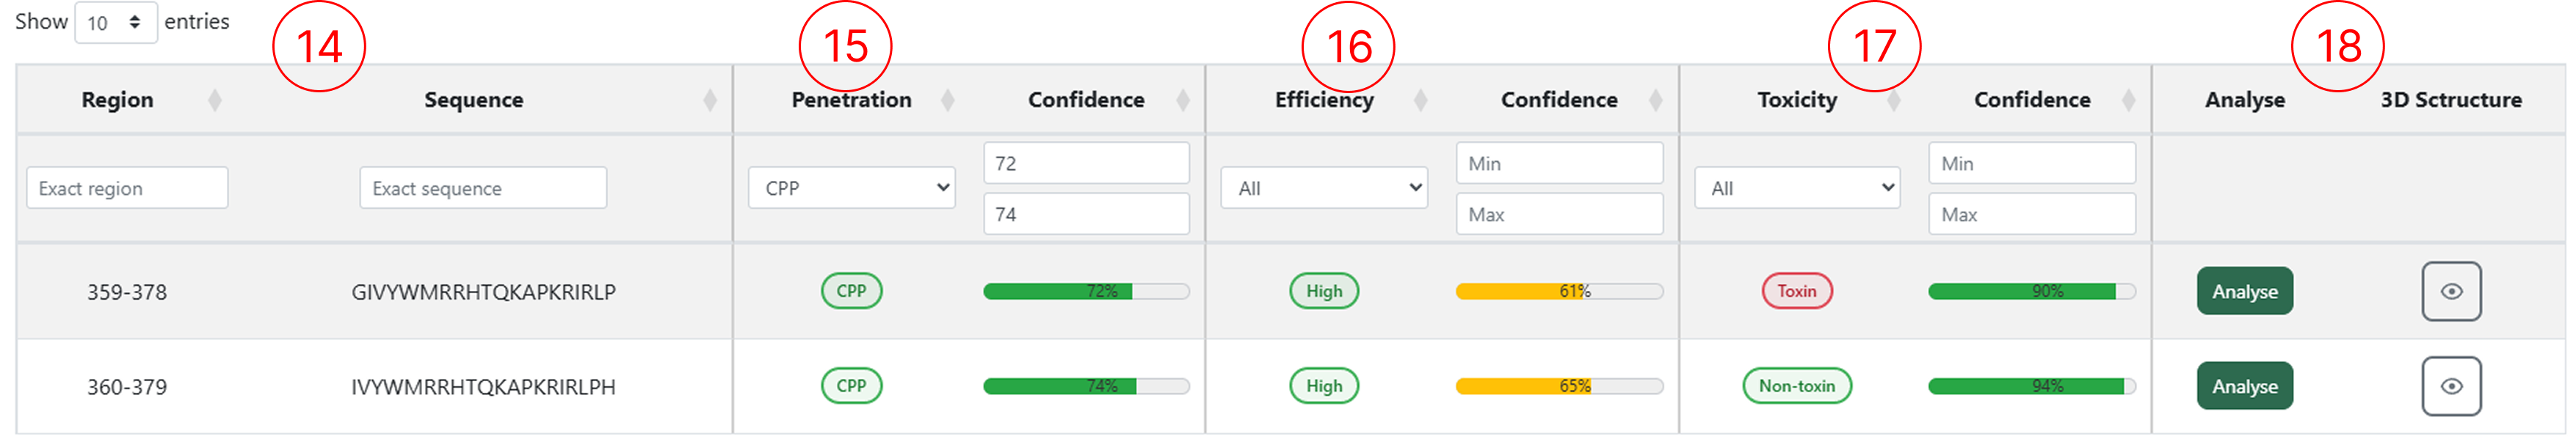This screenshot has width=2576, height=447.
Task: Click the Exact sequence filter field
Action: pos(483,188)
